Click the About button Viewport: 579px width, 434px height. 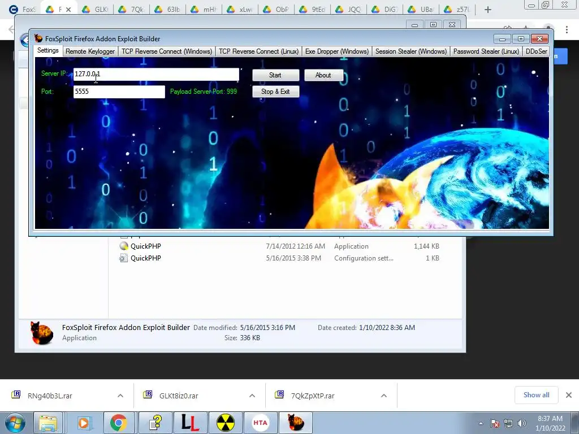click(323, 75)
